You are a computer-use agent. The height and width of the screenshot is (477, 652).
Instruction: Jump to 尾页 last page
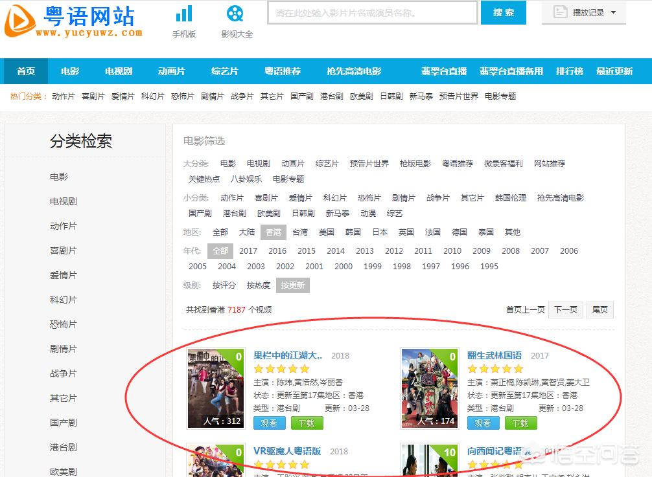600,310
